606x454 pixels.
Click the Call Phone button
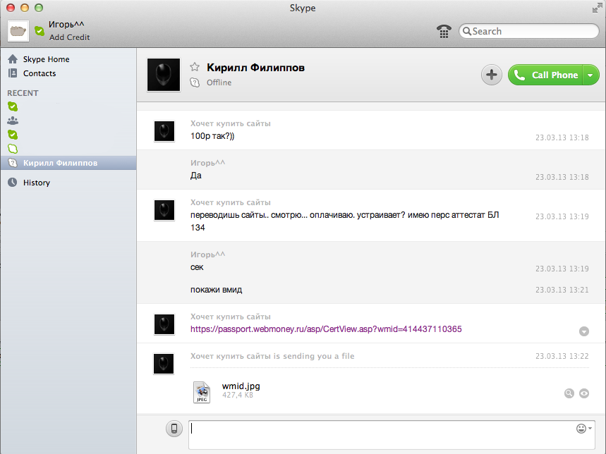click(545, 75)
